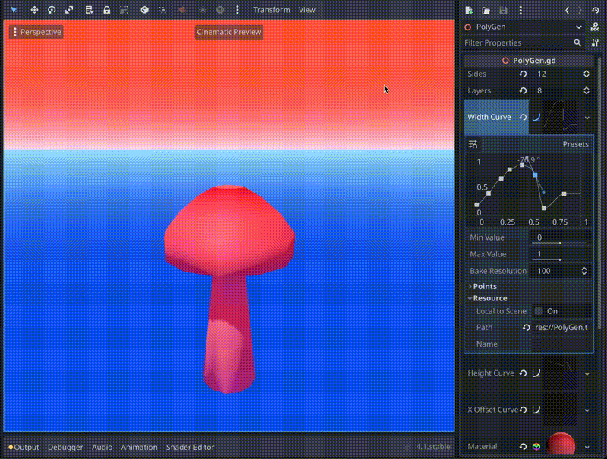Click the Perspective view button
The height and width of the screenshot is (459, 607).
tap(36, 32)
